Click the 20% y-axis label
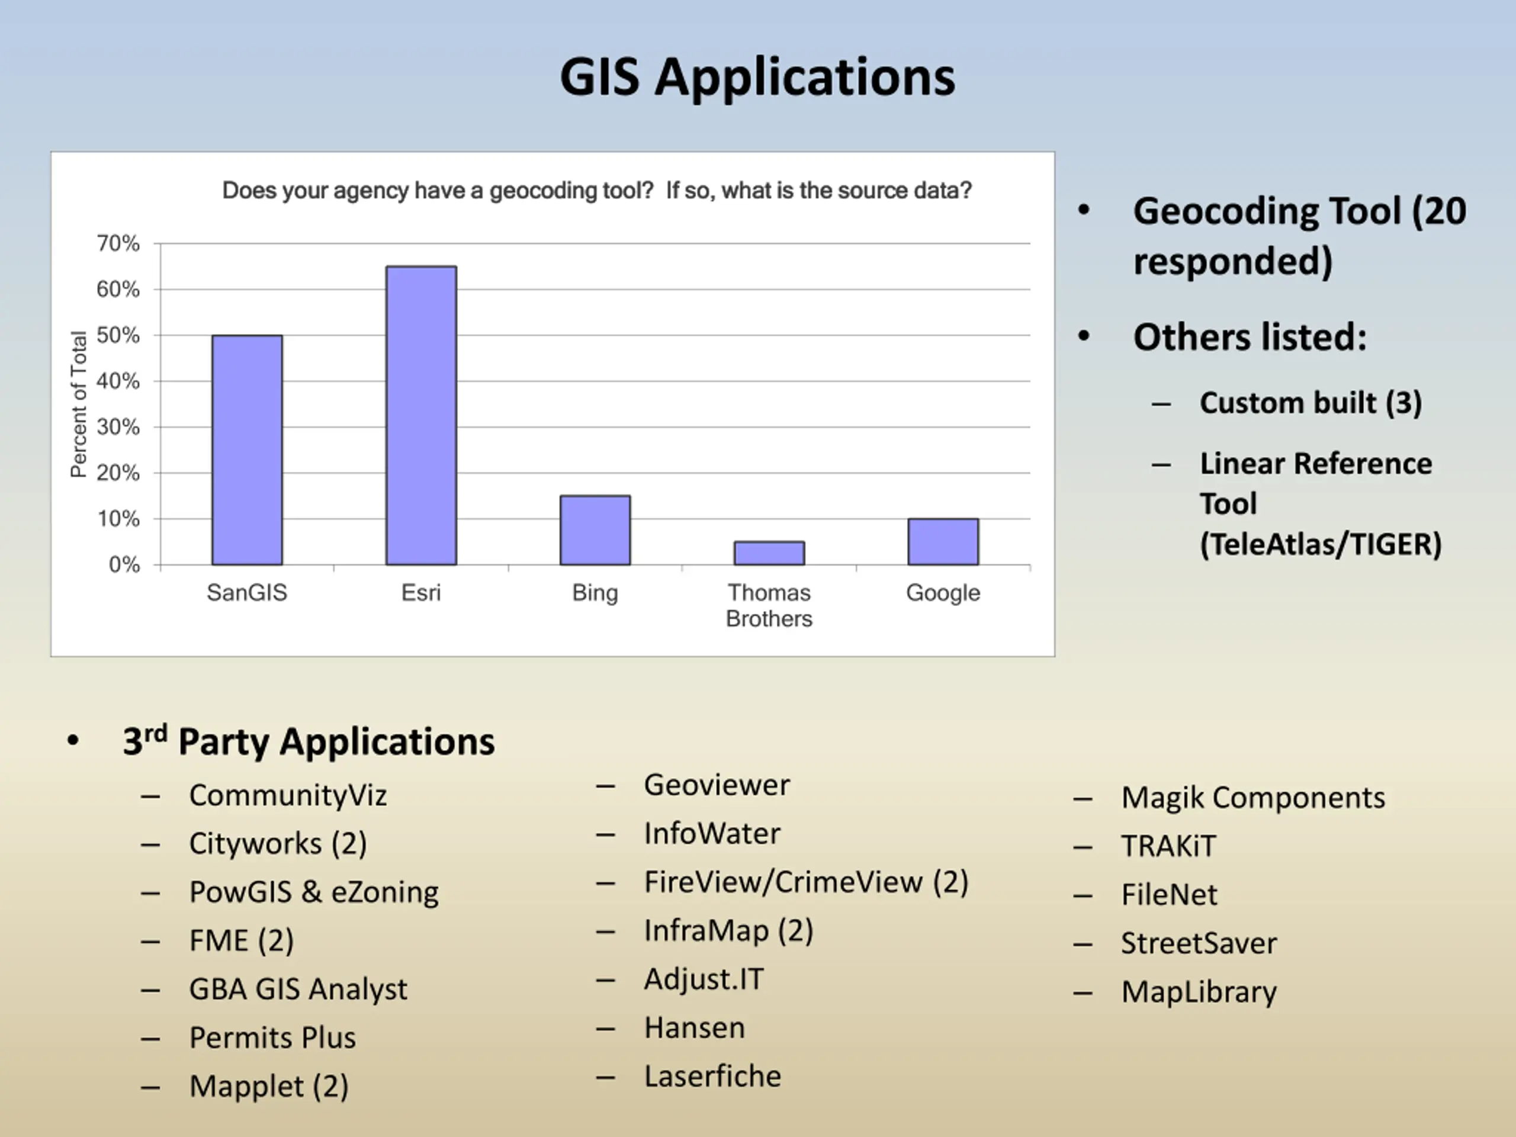 tap(118, 473)
